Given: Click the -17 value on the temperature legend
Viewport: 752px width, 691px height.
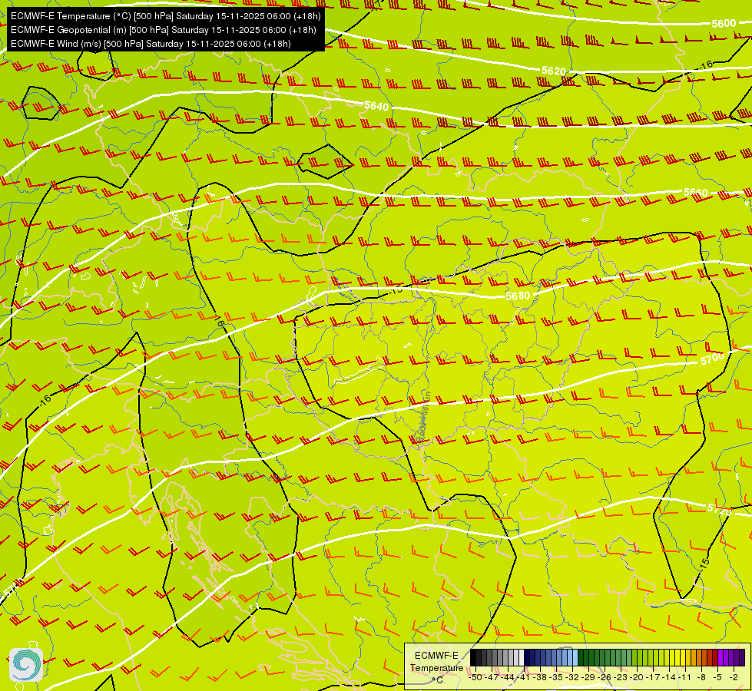Looking at the screenshot, I should click(x=653, y=677).
